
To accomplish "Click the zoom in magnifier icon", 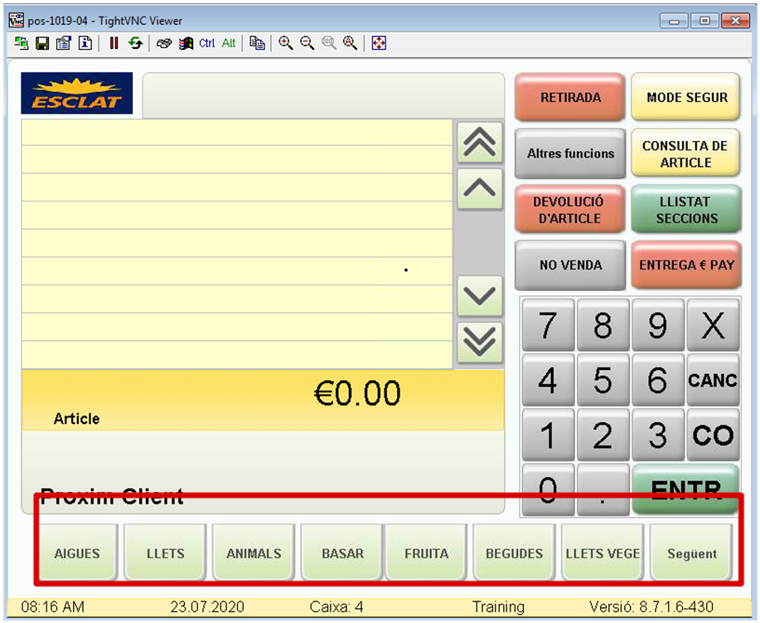I will point(286,43).
